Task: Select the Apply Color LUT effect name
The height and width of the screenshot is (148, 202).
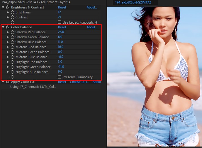Action: 23,82
